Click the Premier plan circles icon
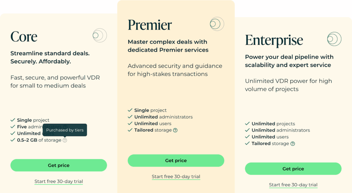 click(x=217, y=24)
